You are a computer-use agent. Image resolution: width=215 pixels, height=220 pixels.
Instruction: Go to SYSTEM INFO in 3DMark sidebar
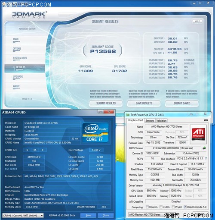pos(20,58)
